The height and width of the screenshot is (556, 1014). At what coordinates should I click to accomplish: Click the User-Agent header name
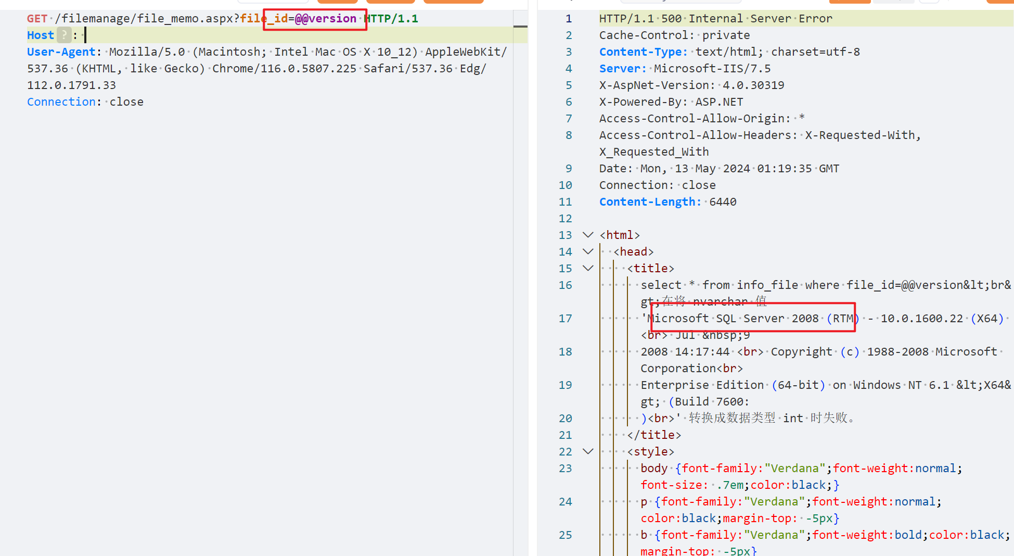coord(61,52)
